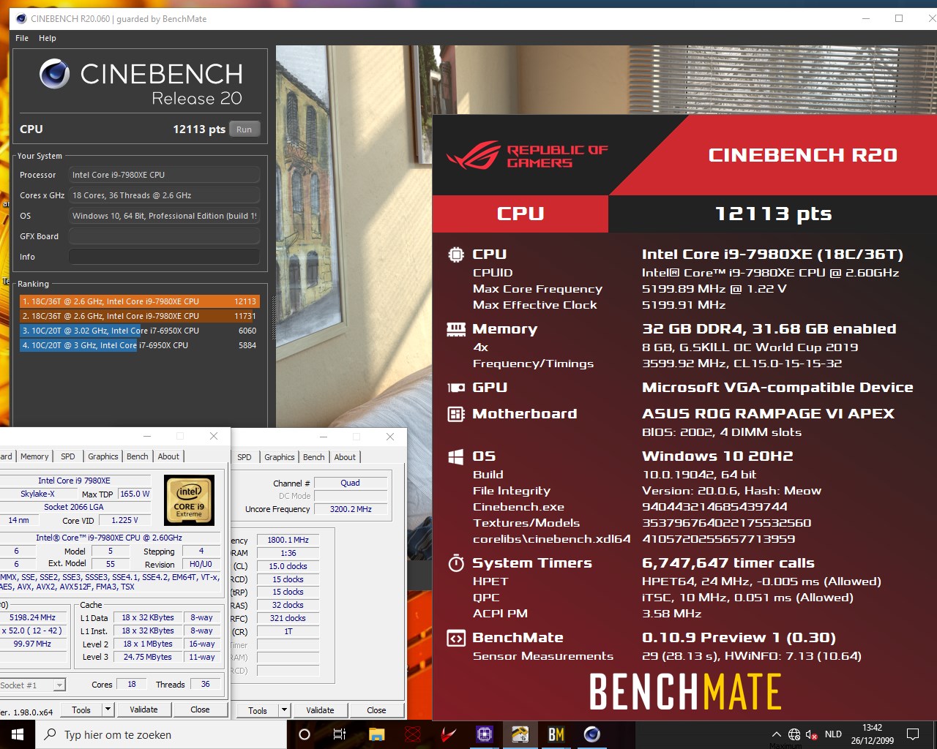Open About tab in right CPU-Z
The height and width of the screenshot is (749, 937).
click(345, 457)
